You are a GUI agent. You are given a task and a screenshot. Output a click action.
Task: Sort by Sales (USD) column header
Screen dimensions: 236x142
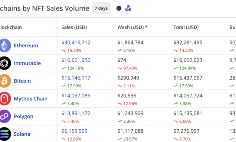click(74, 27)
